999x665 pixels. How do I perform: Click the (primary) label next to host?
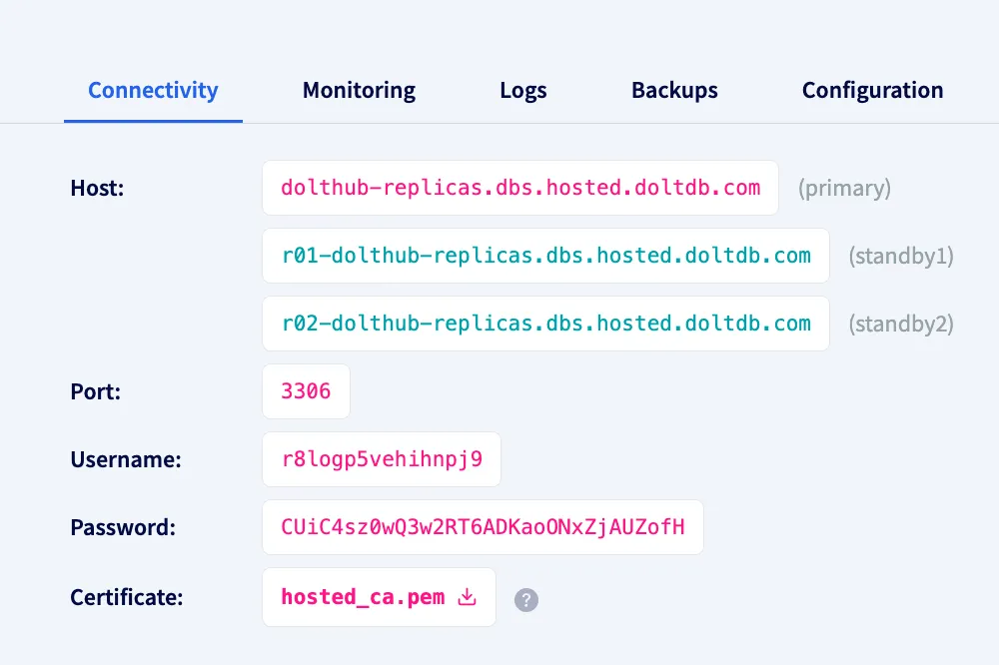pyautogui.click(x=844, y=188)
